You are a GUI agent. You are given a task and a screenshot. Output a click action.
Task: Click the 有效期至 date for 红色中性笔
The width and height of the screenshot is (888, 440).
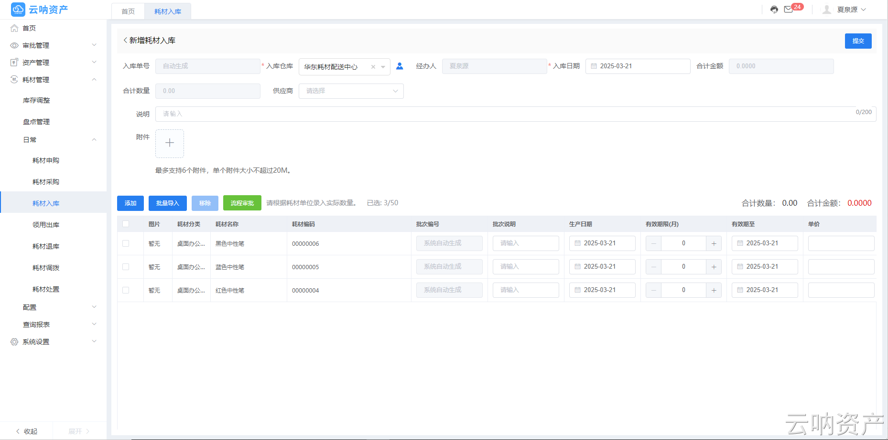pos(765,290)
